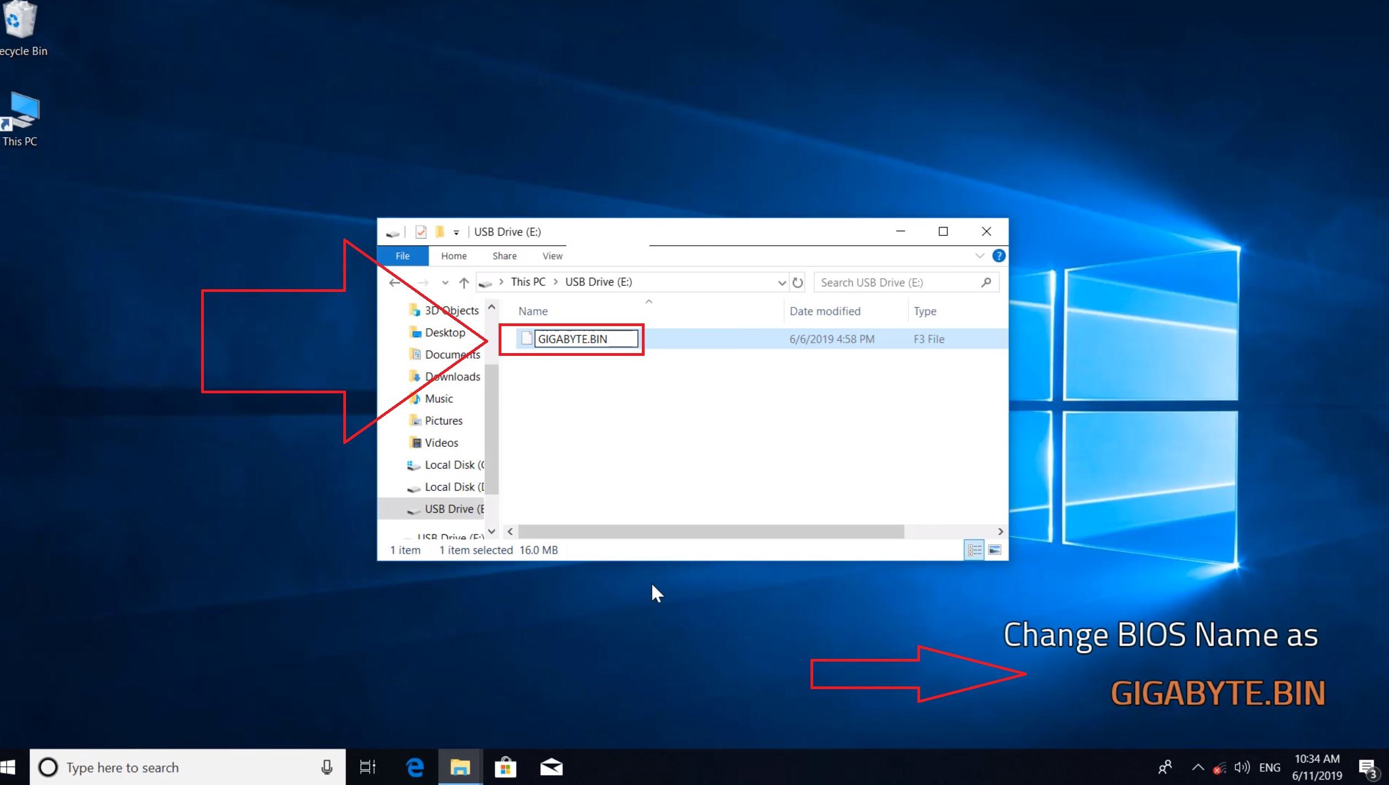
Task: Switch to the Share ribbon tab
Action: click(x=504, y=256)
